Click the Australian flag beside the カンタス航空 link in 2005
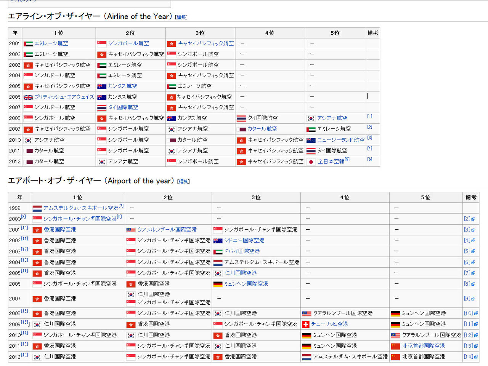This screenshot has width=488, height=366. click(102, 86)
